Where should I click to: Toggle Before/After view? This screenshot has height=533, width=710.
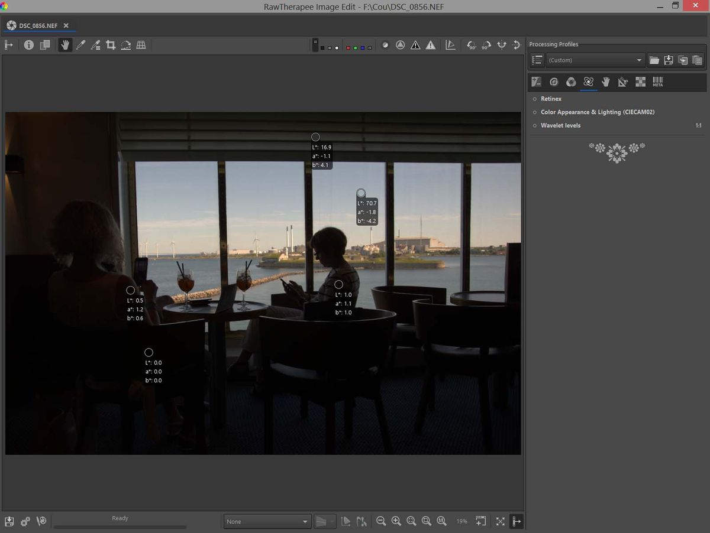44,45
